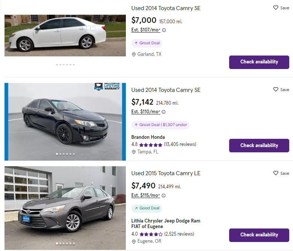Open info icon beside Est. $107/mo
This screenshot has width=293, height=251.
[x=164, y=30]
